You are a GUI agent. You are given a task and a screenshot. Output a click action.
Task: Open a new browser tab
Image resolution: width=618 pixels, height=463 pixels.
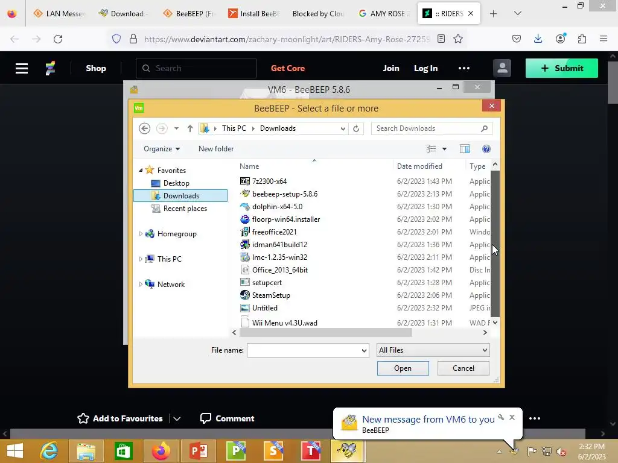493,13
